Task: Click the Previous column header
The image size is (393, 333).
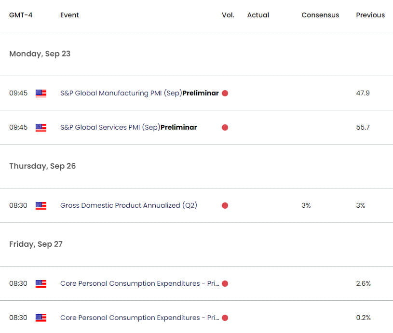Action: [370, 15]
